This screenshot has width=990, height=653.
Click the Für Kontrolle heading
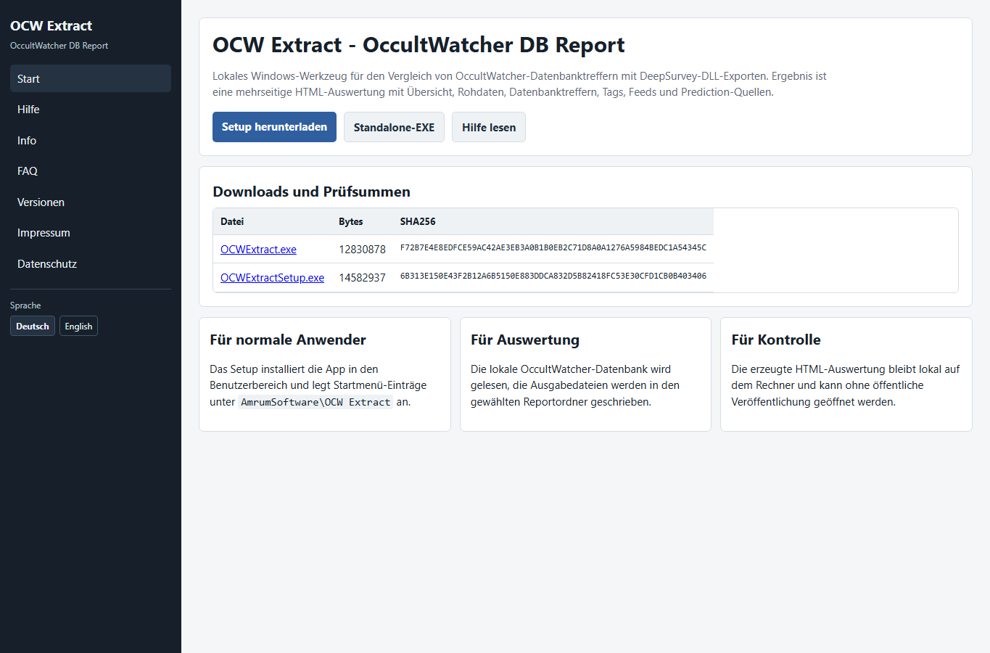(776, 340)
